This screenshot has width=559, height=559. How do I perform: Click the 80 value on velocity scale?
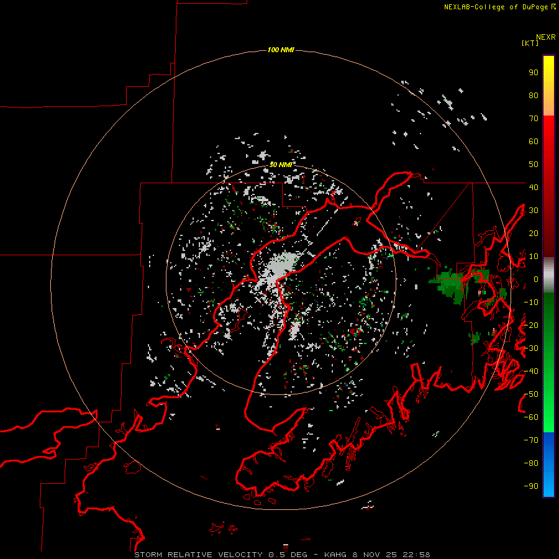(534, 96)
